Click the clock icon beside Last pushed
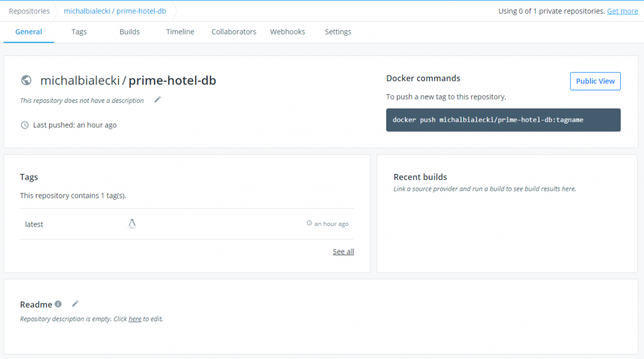 point(25,125)
